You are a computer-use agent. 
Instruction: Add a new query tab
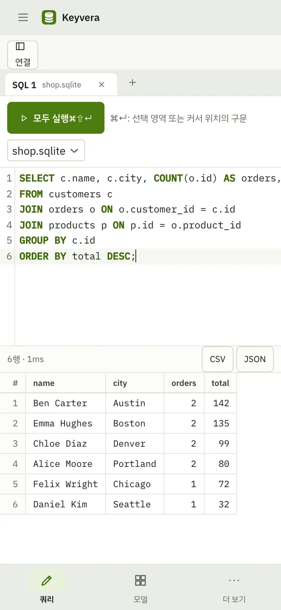133,82
